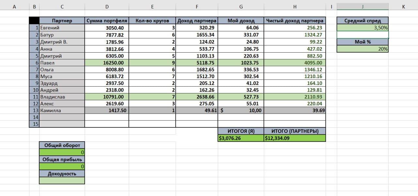Select the cell with name Батур
This screenshot has width=418, height=196.
tap(62, 35)
